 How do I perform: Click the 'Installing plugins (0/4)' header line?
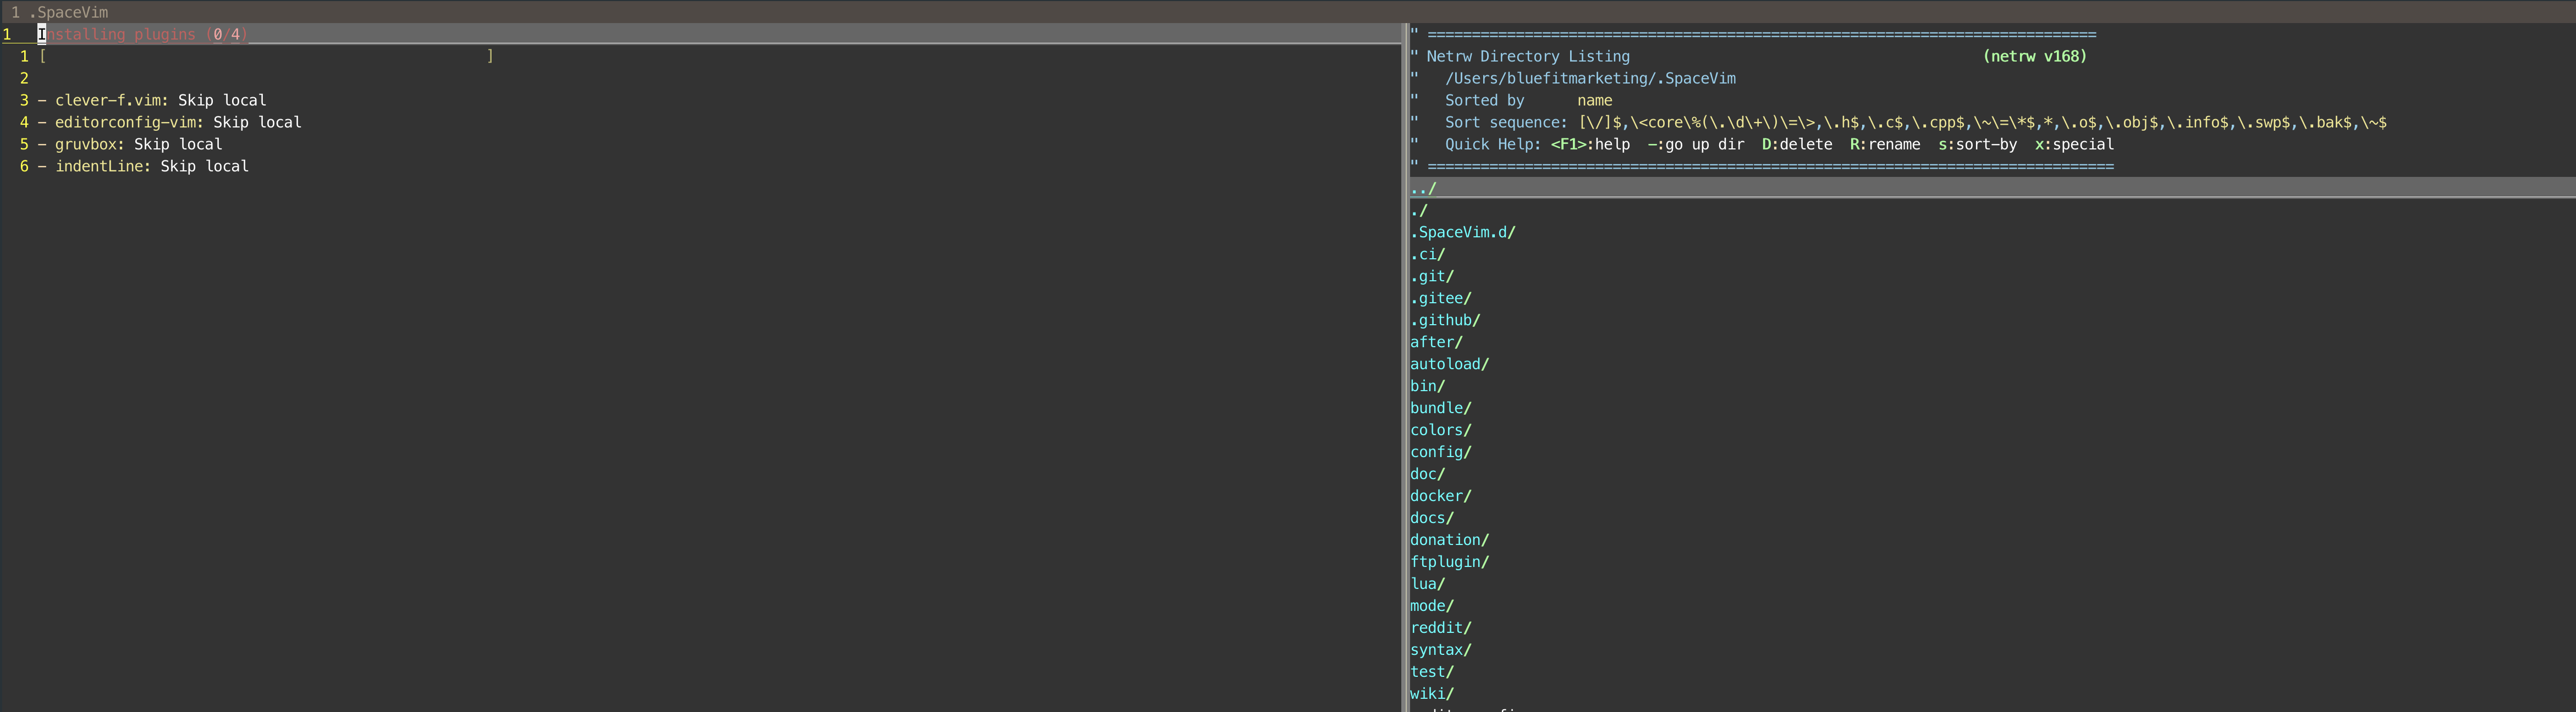click(143, 34)
